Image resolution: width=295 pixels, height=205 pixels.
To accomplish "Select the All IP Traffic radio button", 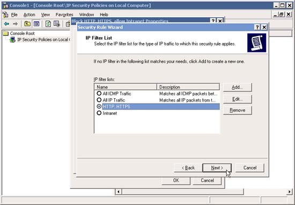I will point(99,100).
